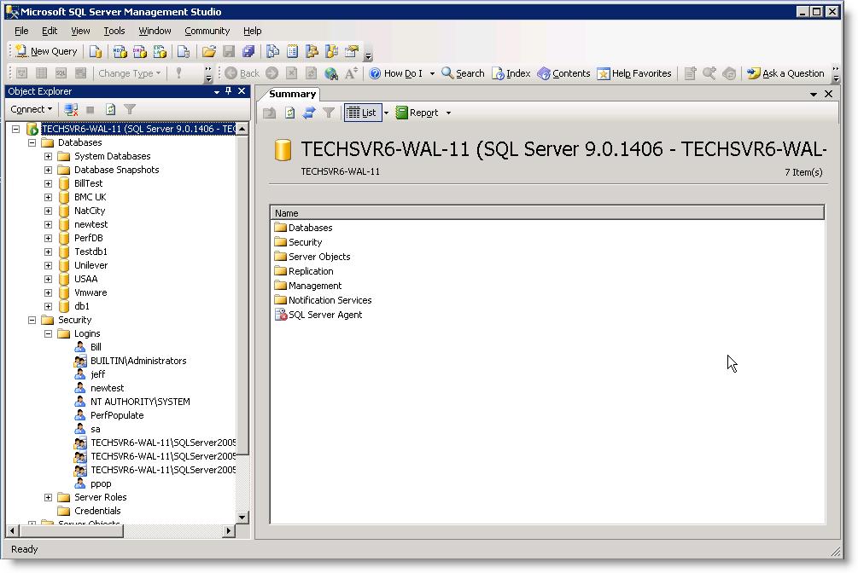858x573 pixels.
Task: Pin the Object Explorer panel
Action: [228, 91]
